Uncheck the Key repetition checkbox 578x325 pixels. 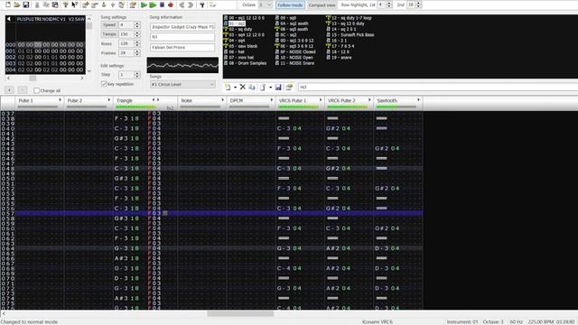(104, 84)
